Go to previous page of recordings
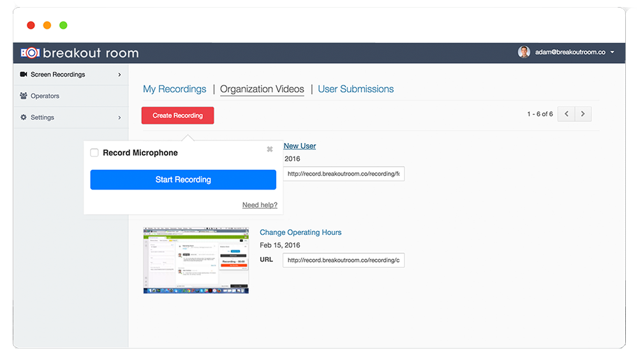 coord(567,114)
